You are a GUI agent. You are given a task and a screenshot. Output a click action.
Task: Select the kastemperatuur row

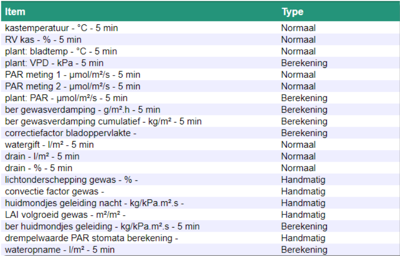pyautogui.click(x=61, y=28)
